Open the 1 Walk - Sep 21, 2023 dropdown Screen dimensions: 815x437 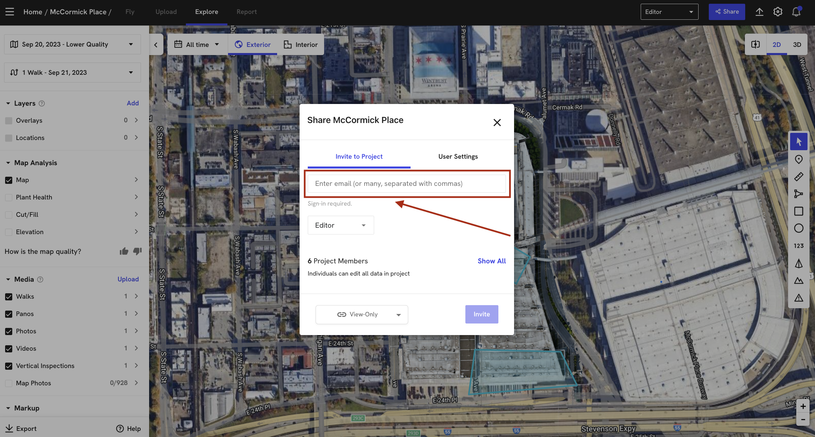click(72, 72)
